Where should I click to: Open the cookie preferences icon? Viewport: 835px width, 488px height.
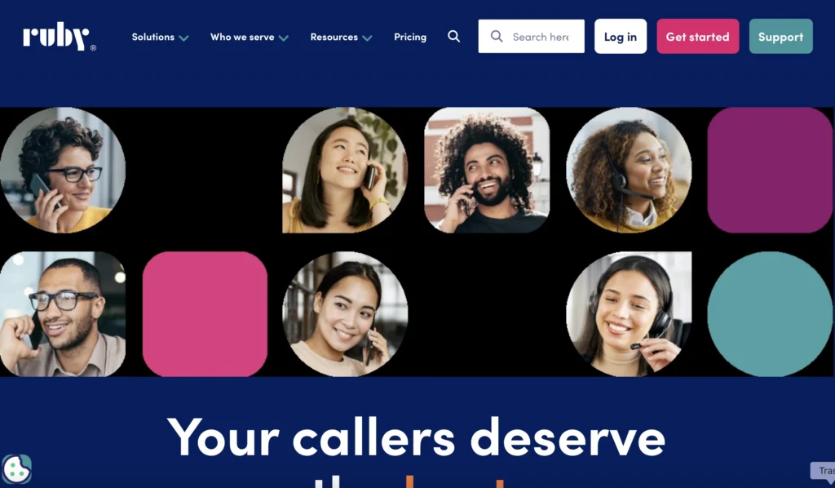point(16,468)
